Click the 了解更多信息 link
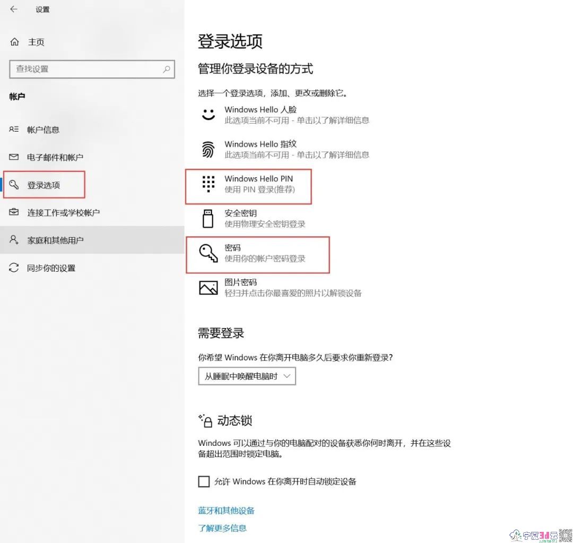The height and width of the screenshot is (543, 573). (222, 528)
